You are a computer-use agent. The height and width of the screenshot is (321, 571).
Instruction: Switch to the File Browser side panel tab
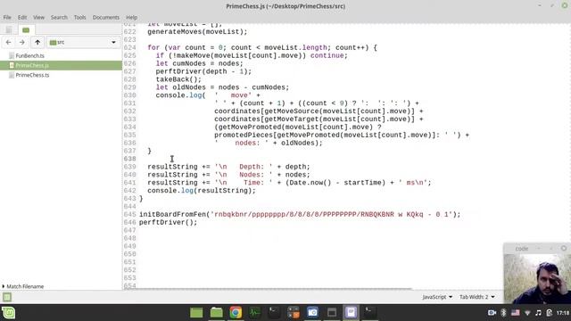pyautogui.click(x=26, y=29)
